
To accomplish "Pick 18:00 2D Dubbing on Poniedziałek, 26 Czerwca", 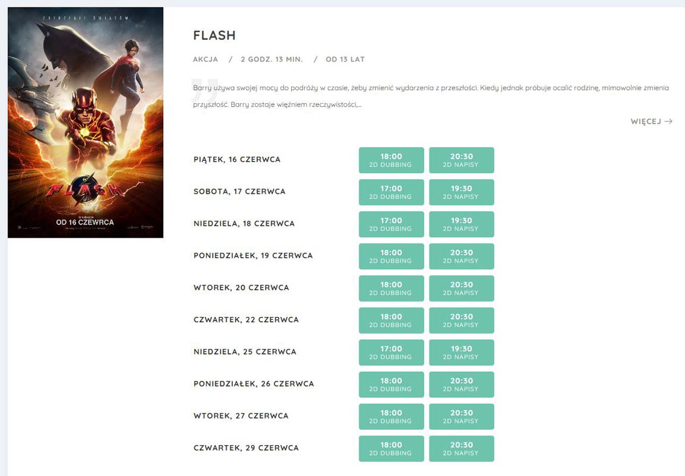I will coord(392,384).
